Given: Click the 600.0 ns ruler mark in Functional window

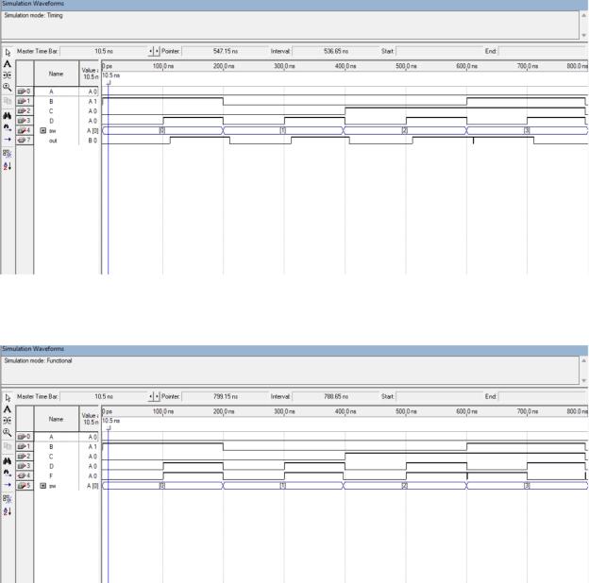Looking at the screenshot, I should 466,411.
